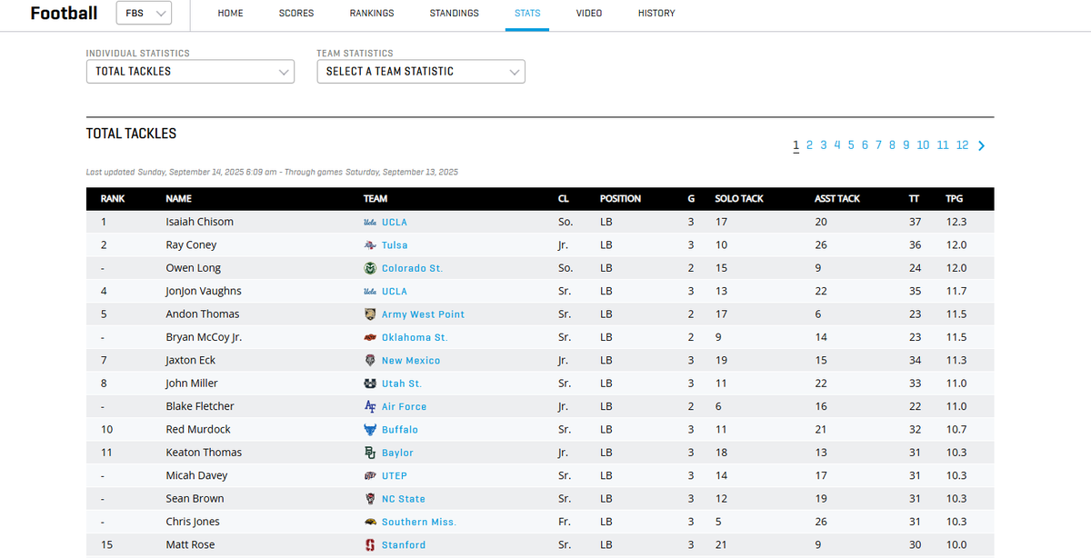Switch to the Scores tab
Viewport: 1091px width, 558px height.
click(x=296, y=14)
